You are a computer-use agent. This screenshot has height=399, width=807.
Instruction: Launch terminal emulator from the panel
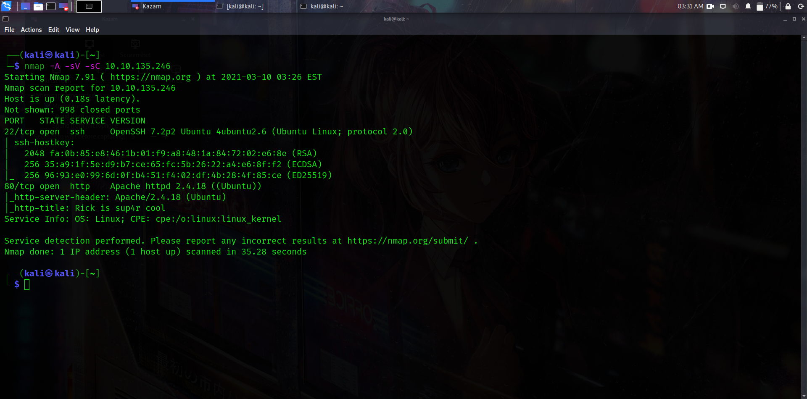[x=51, y=6]
